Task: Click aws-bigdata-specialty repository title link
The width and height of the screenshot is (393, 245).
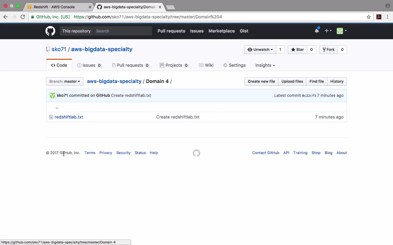Action: pos(102,49)
